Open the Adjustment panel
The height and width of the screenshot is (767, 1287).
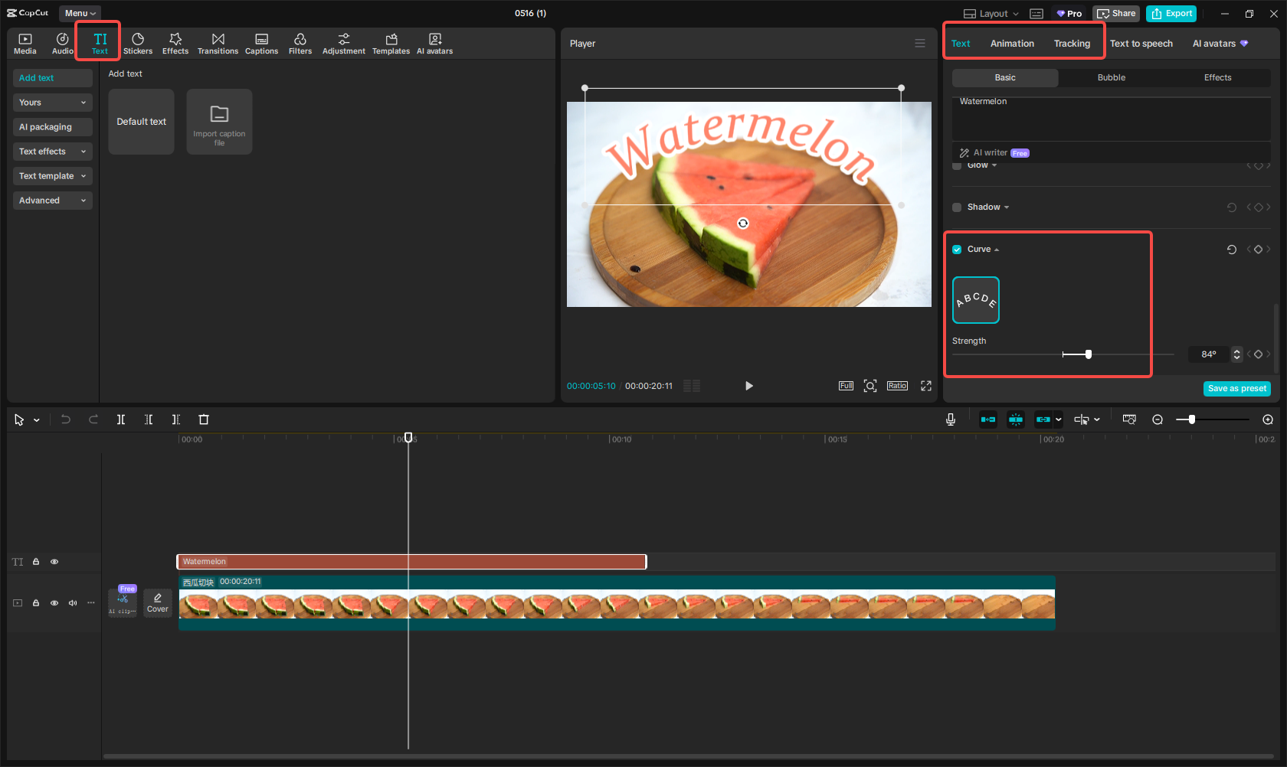(343, 42)
